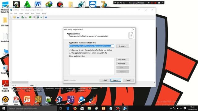The width and height of the screenshot is (198, 111).
Task: Click the Cancel button in the wizard
Action: pyautogui.click(x=128, y=80)
